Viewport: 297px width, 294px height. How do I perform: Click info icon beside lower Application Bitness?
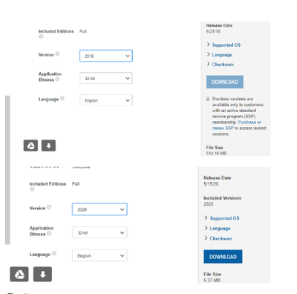pos(49,233)
